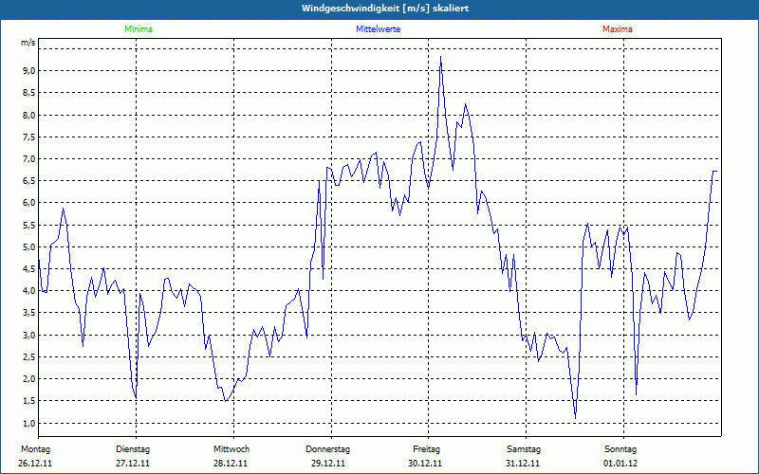Click the 1,0 y-axis value
The width and height of the screenshot is (759, 474).
29,423
